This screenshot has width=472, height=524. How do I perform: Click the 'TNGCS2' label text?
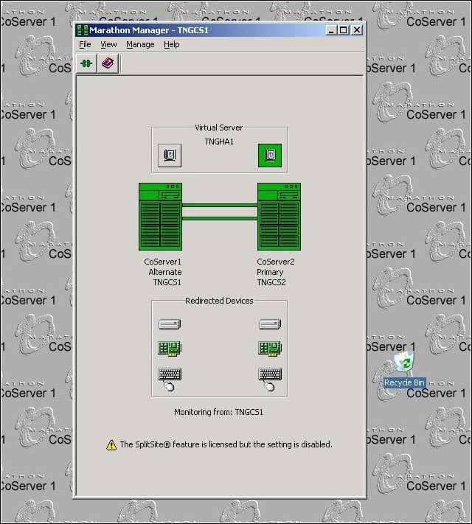tap(271, 282)
